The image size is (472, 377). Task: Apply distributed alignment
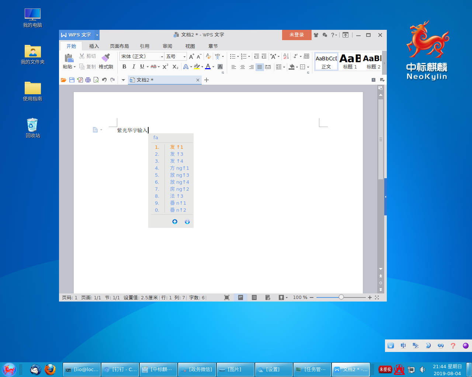(268, 67)
